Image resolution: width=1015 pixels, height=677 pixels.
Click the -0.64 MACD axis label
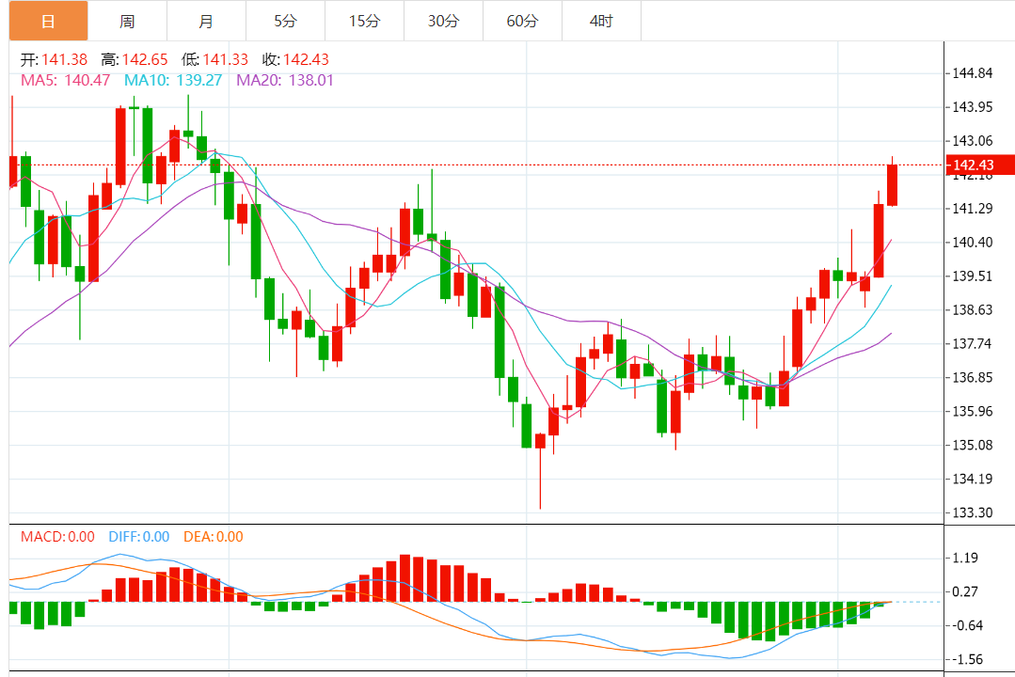click(967, 625)
